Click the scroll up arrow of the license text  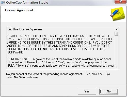[x=117, y=30]
